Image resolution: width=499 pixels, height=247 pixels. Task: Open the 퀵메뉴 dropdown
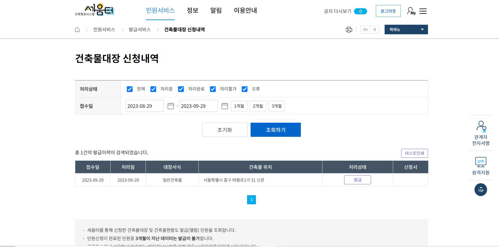click(x=406, y=29)
